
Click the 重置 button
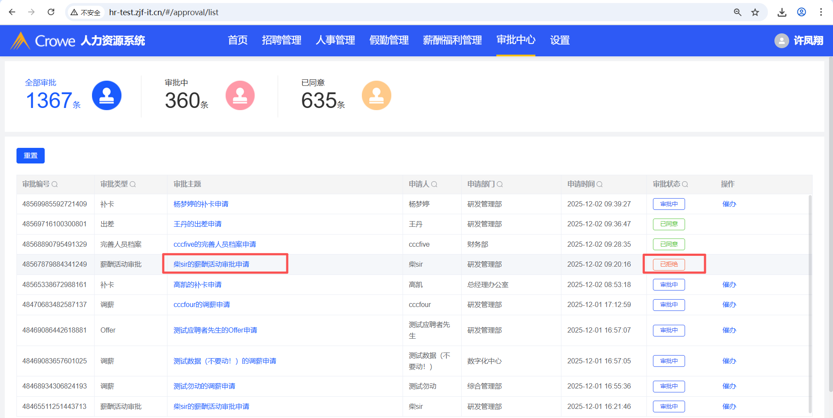tap(30, 156)
